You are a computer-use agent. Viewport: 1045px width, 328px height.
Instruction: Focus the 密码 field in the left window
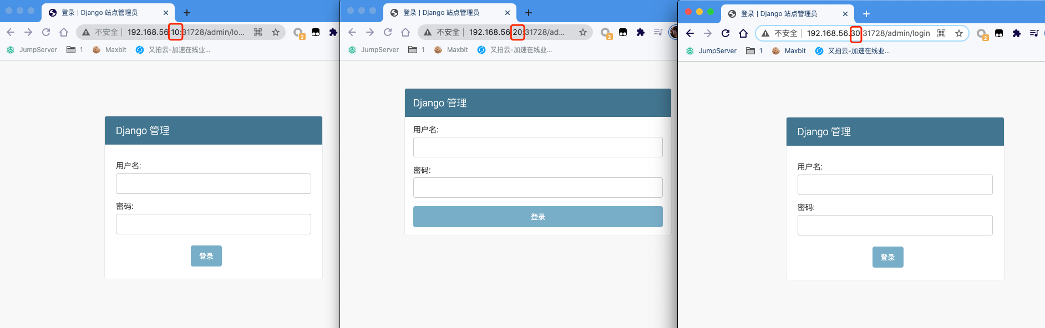214,224
